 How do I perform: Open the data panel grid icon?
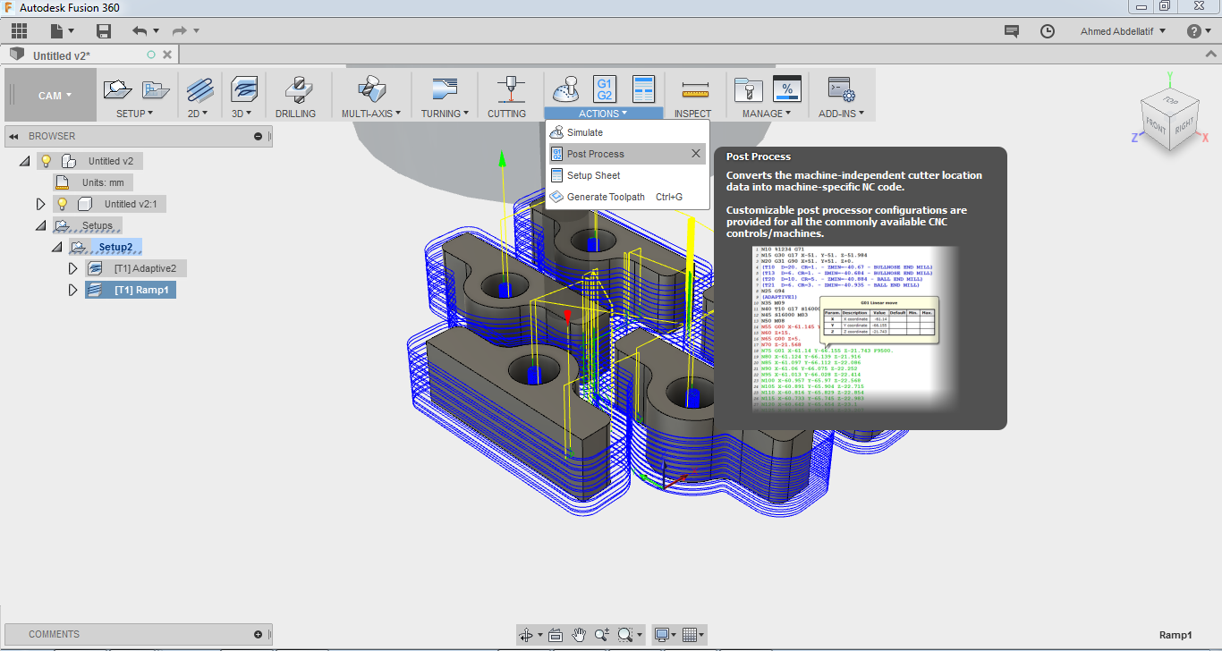(19, 30)
